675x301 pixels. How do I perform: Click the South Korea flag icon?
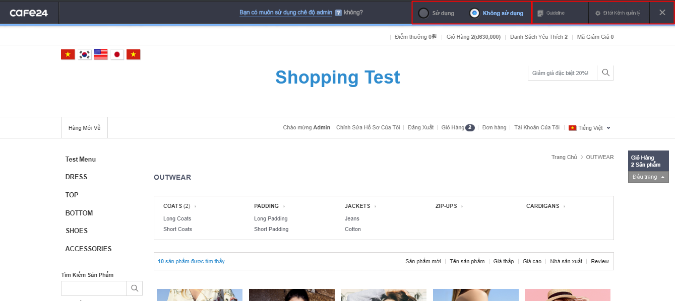tap(84, 55)
